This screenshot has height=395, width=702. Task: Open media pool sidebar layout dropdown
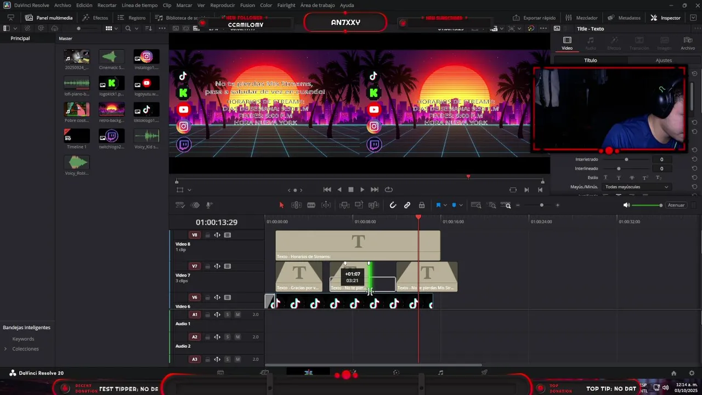point(15,29)
